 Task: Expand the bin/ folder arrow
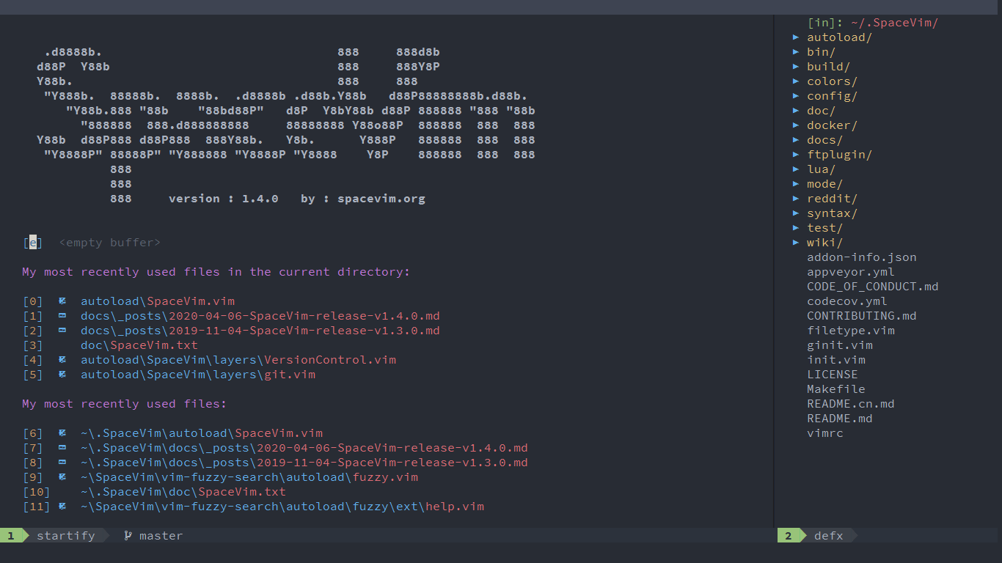click(x=796, y=51)
